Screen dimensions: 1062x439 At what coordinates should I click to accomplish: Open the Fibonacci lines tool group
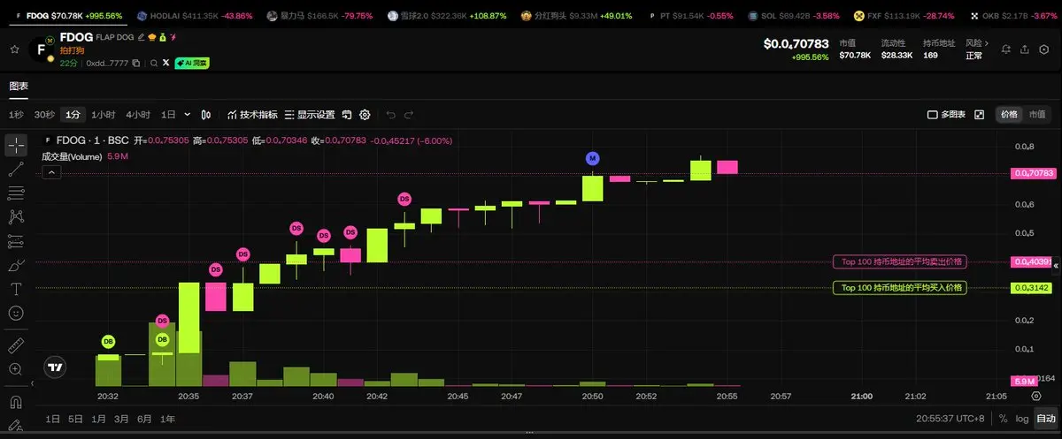[16, 193]
